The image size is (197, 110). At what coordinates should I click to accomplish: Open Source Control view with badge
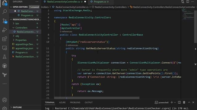coord(5,21)
